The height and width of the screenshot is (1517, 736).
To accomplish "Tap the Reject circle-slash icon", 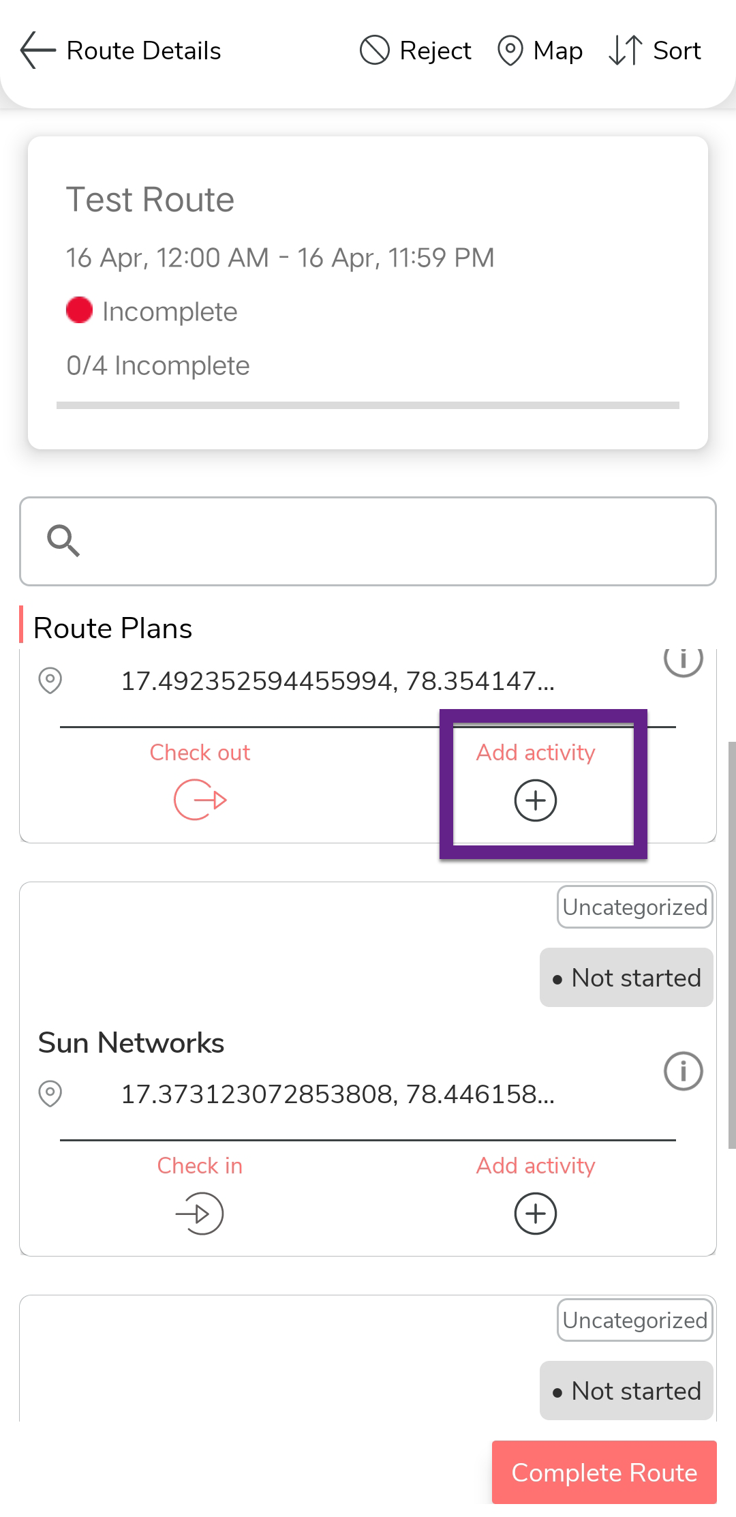I will click(x=374, y=50).
